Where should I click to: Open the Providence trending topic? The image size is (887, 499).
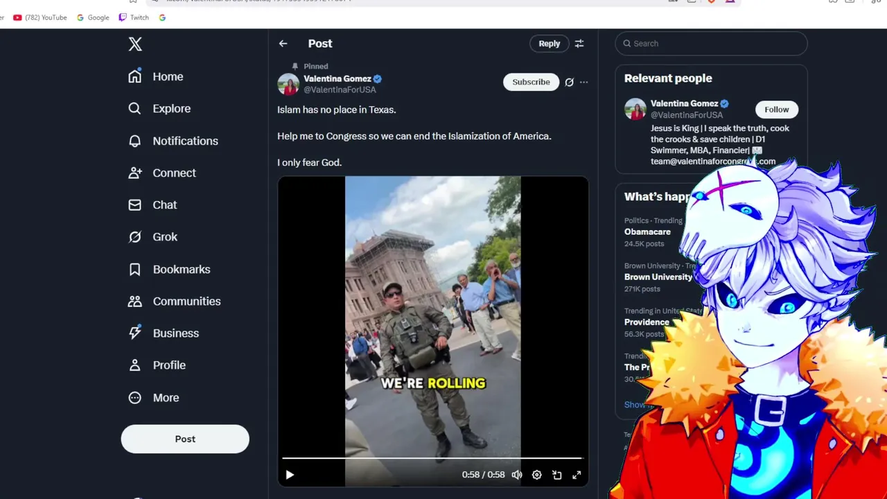coord(647,322)
